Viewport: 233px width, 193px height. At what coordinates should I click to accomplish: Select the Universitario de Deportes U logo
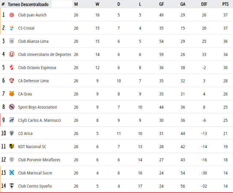12,54
